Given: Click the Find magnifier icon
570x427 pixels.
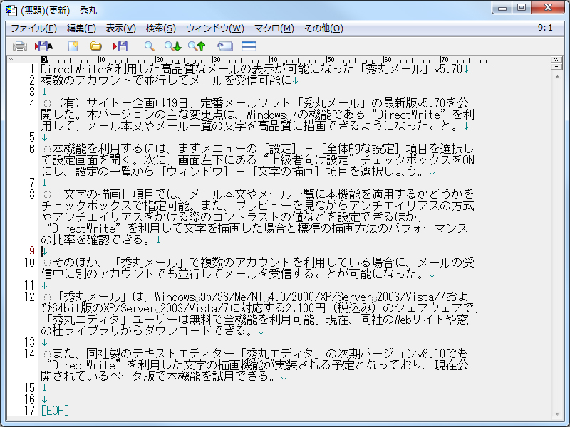Looking at the screenshot, I should point(148,45).
